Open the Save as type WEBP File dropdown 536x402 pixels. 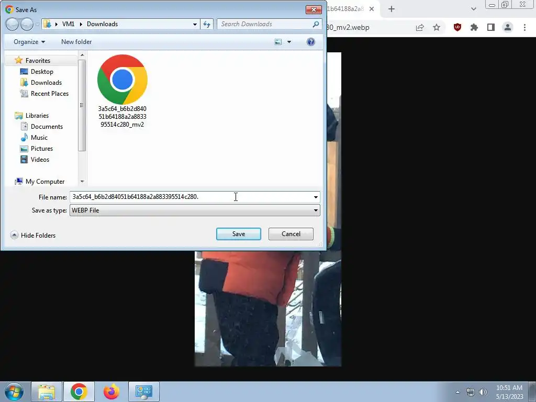pos(195,210)
